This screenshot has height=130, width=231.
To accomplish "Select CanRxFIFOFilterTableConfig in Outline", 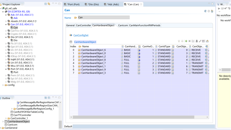I will 29,112.
